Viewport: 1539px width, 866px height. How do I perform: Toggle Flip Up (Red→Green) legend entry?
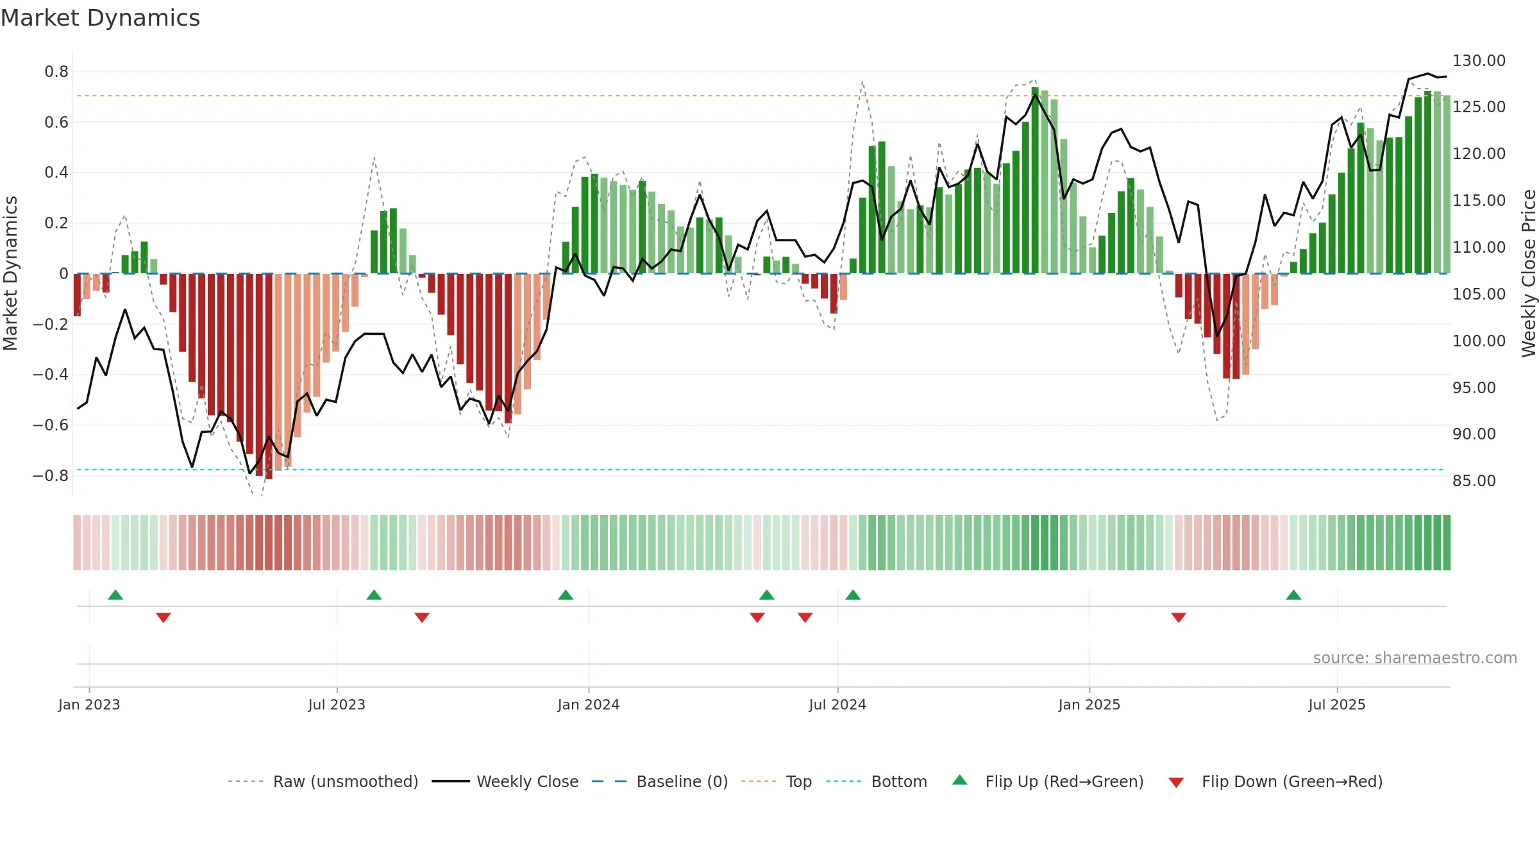(x=1048, y=782)
